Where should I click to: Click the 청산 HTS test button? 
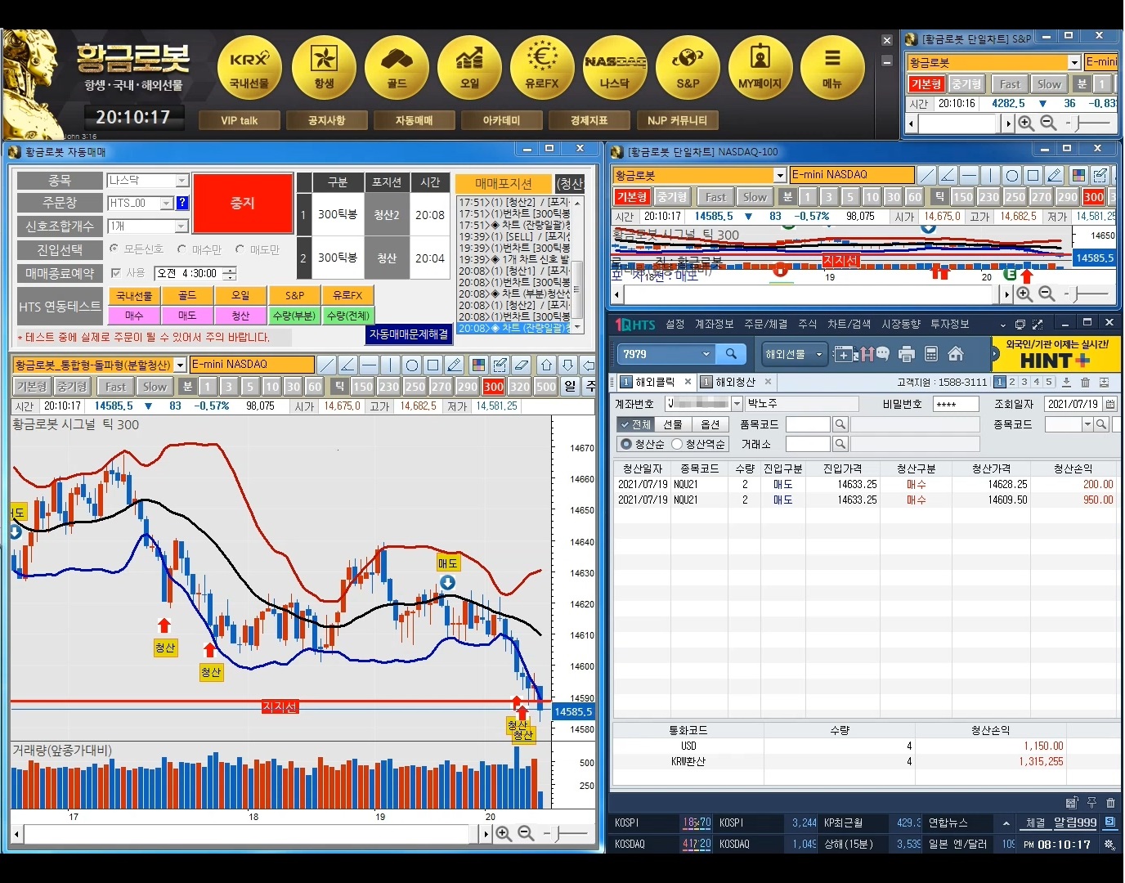[x=240, y=316]
